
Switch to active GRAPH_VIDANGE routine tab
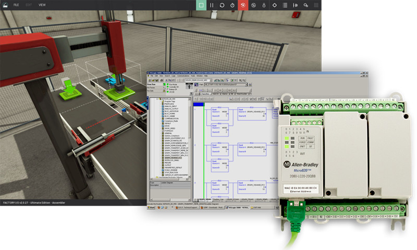pyautogui.click(x=205, y=200)
